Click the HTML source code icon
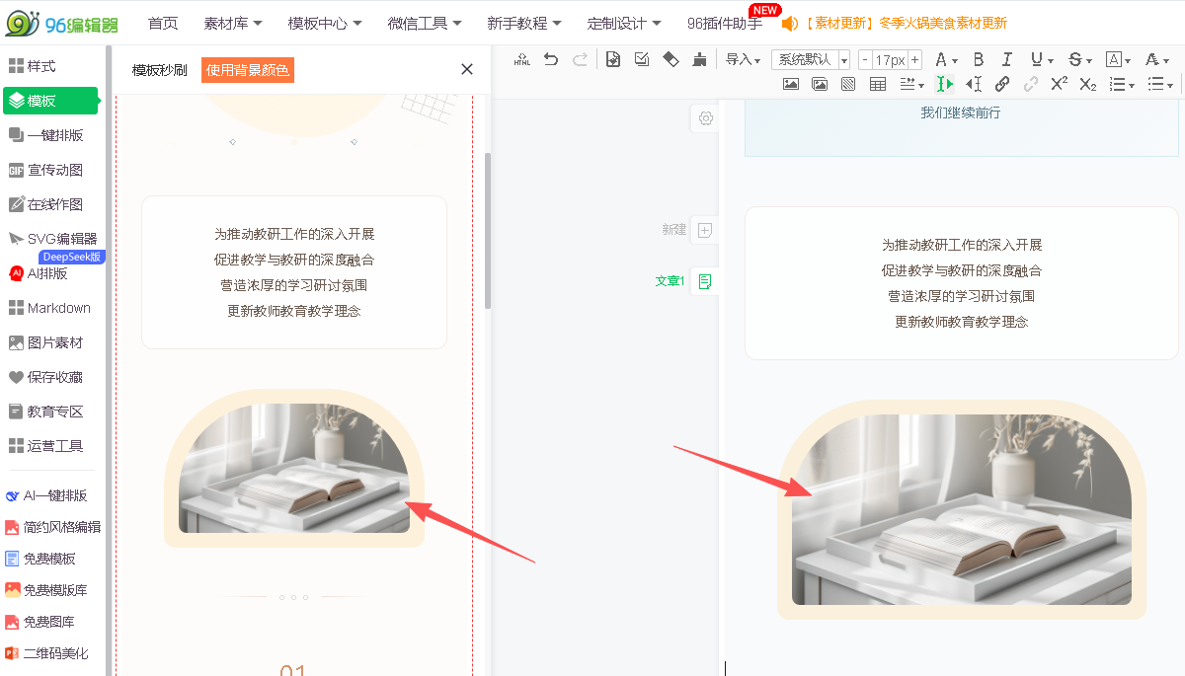This screenshot has width=1185, height=676. 521,60
